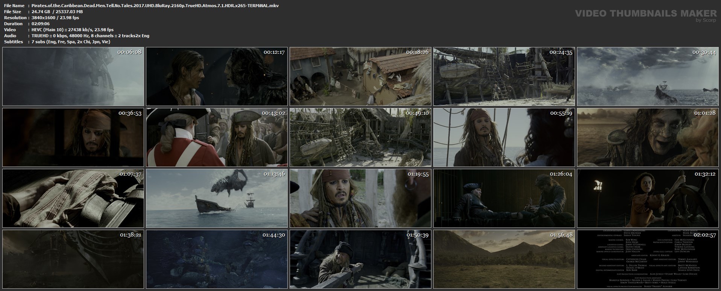Click the HEVC (Main 10) video info line
721x291 pixels.
[73, 30]
